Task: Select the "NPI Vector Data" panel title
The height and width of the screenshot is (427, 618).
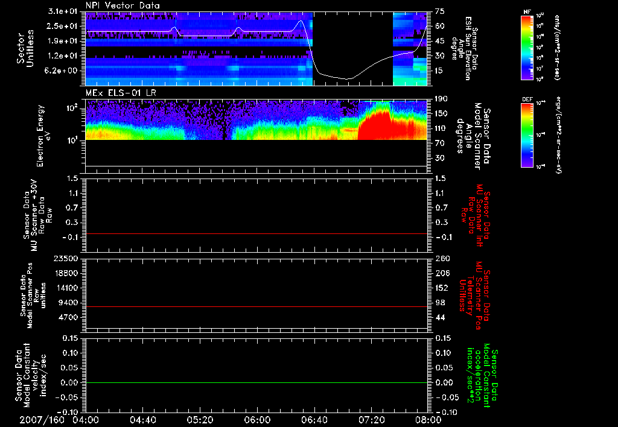Action: (123, 5)
